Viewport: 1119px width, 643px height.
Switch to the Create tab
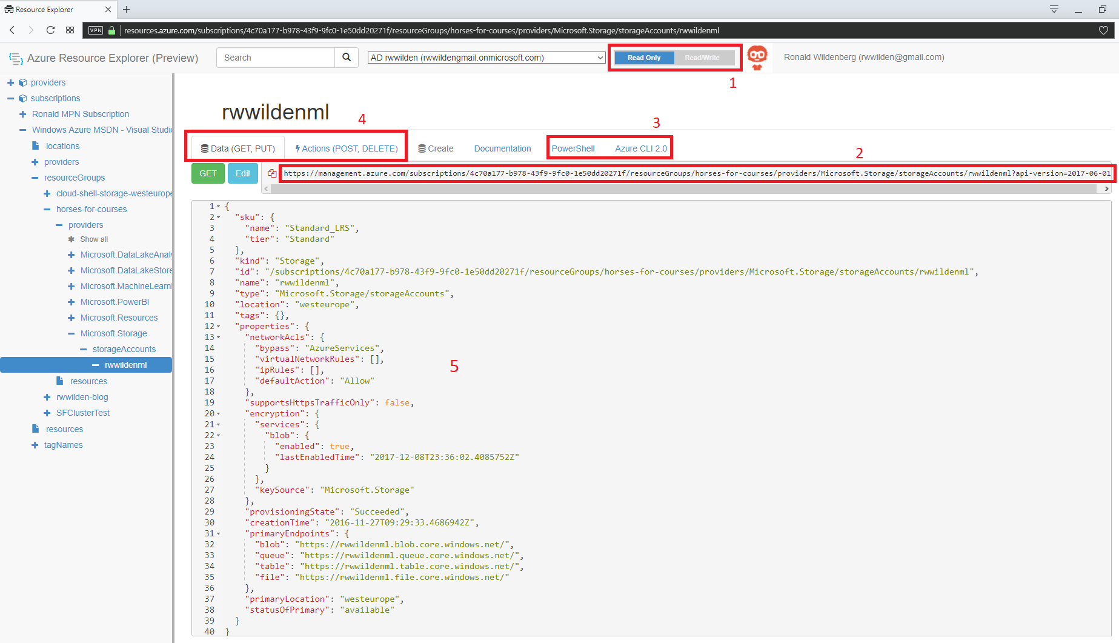pyautogui.click(x=436, y=148)
